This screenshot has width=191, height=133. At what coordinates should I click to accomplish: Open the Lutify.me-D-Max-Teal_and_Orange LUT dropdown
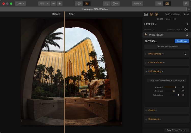(167, 80)
